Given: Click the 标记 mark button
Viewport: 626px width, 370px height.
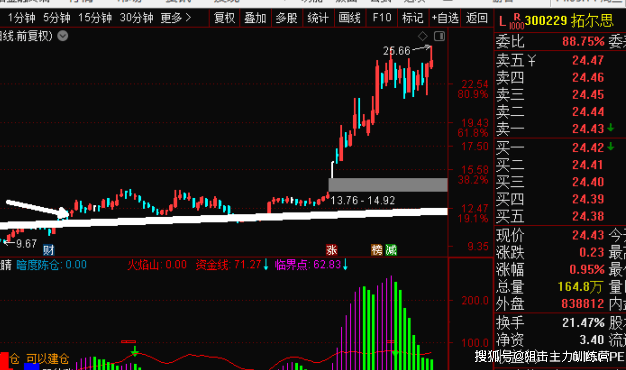Looking at the screenshot, I should (x=413, y=18).
